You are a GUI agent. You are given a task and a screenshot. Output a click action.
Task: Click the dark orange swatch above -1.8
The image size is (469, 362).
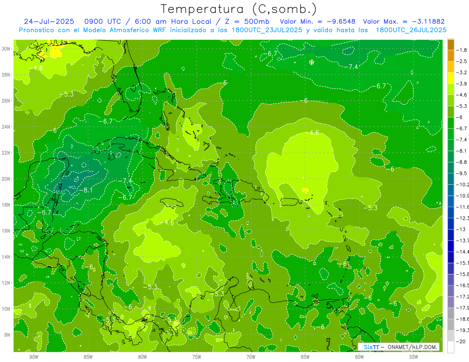coord(451,45)
